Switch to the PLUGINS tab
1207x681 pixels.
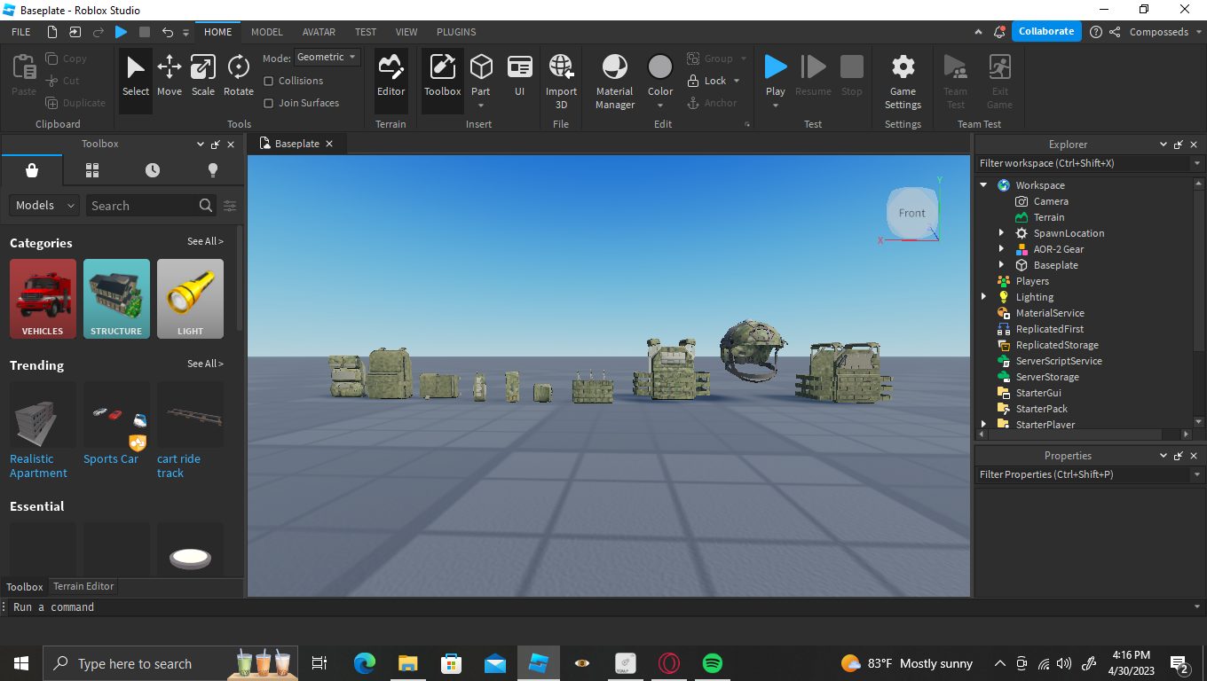pos(456,32)
